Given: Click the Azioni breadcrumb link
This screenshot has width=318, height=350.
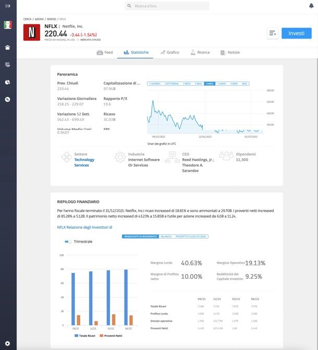Looking at the screenshot, I should 39,19.
